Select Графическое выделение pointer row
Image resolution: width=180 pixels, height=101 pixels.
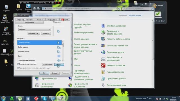[x=39, y=60]
